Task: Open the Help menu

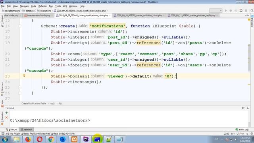Action: pos(82,6)
